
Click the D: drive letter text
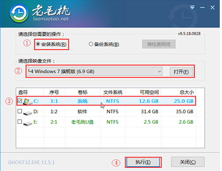point(36,111)
